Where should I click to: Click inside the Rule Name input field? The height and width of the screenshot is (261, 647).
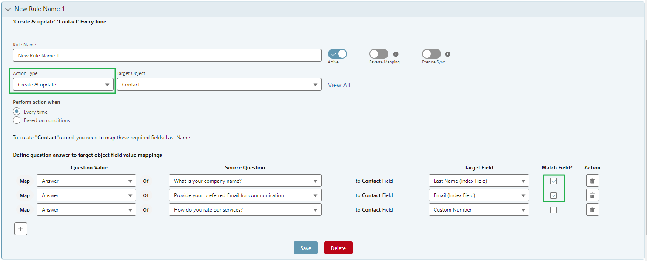click(167, 55)
